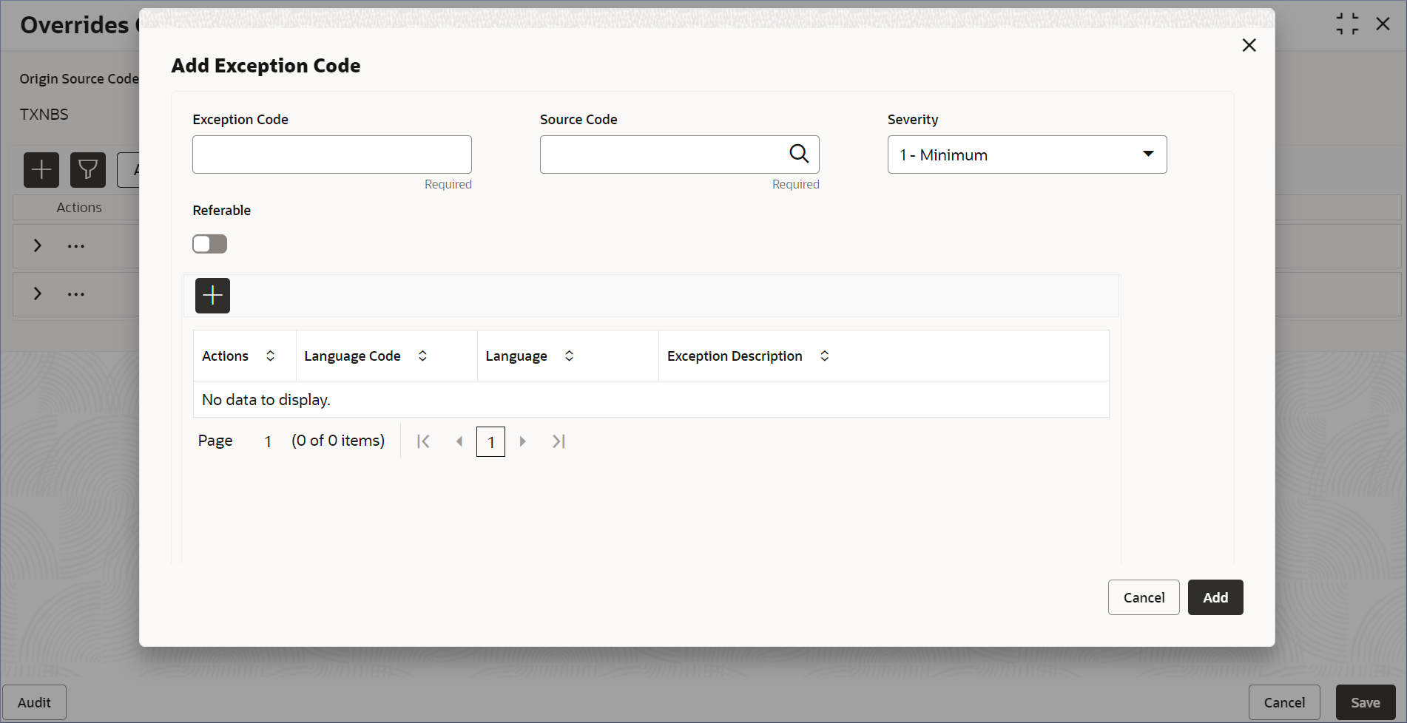Click the add override plus icon in Overrides window

41,170
